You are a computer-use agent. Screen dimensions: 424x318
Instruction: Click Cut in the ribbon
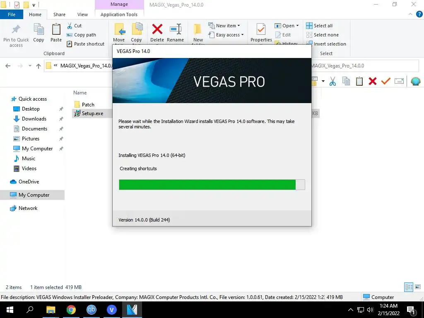pyautogui.click(x=75, y=26)
